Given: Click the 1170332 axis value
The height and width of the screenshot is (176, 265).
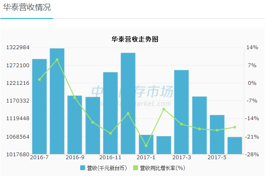Looking at the screenshot, I should tap(18, 101).
